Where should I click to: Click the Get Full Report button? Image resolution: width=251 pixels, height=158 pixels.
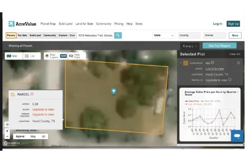pyautogui.click(x=219, y=46)
